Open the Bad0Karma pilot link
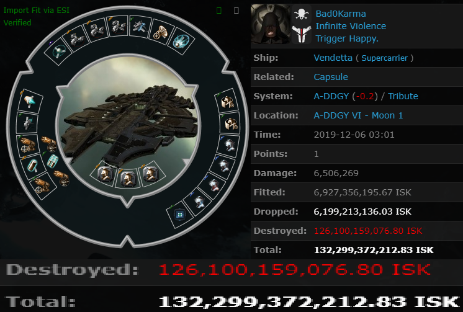The image size is (463, 312). click(x=341, y=14)
